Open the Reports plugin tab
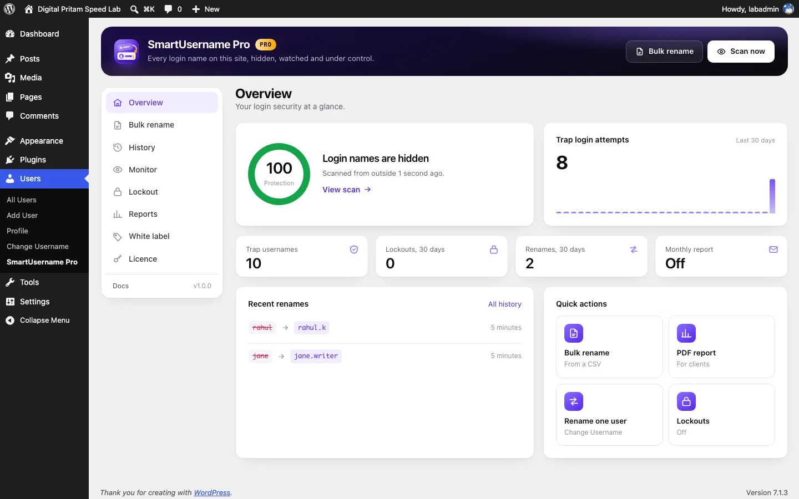The width and height of the screenshot is (799, 499). pyautogui.click(x=162, y=214)
